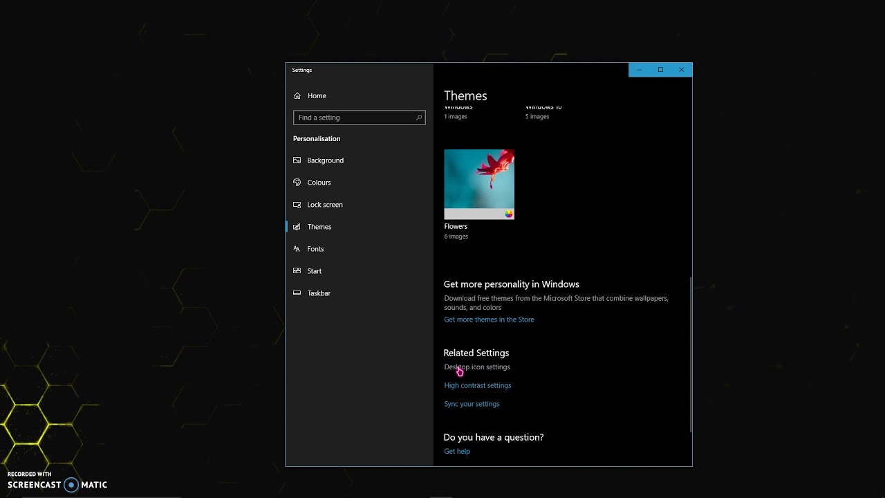Select the Themes brush icon
Screen dimensions: 885x498
297,226
